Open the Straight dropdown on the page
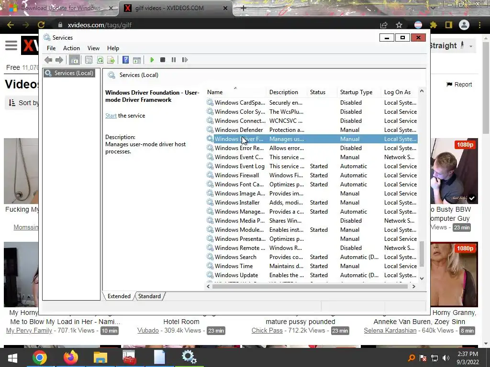 452,45
